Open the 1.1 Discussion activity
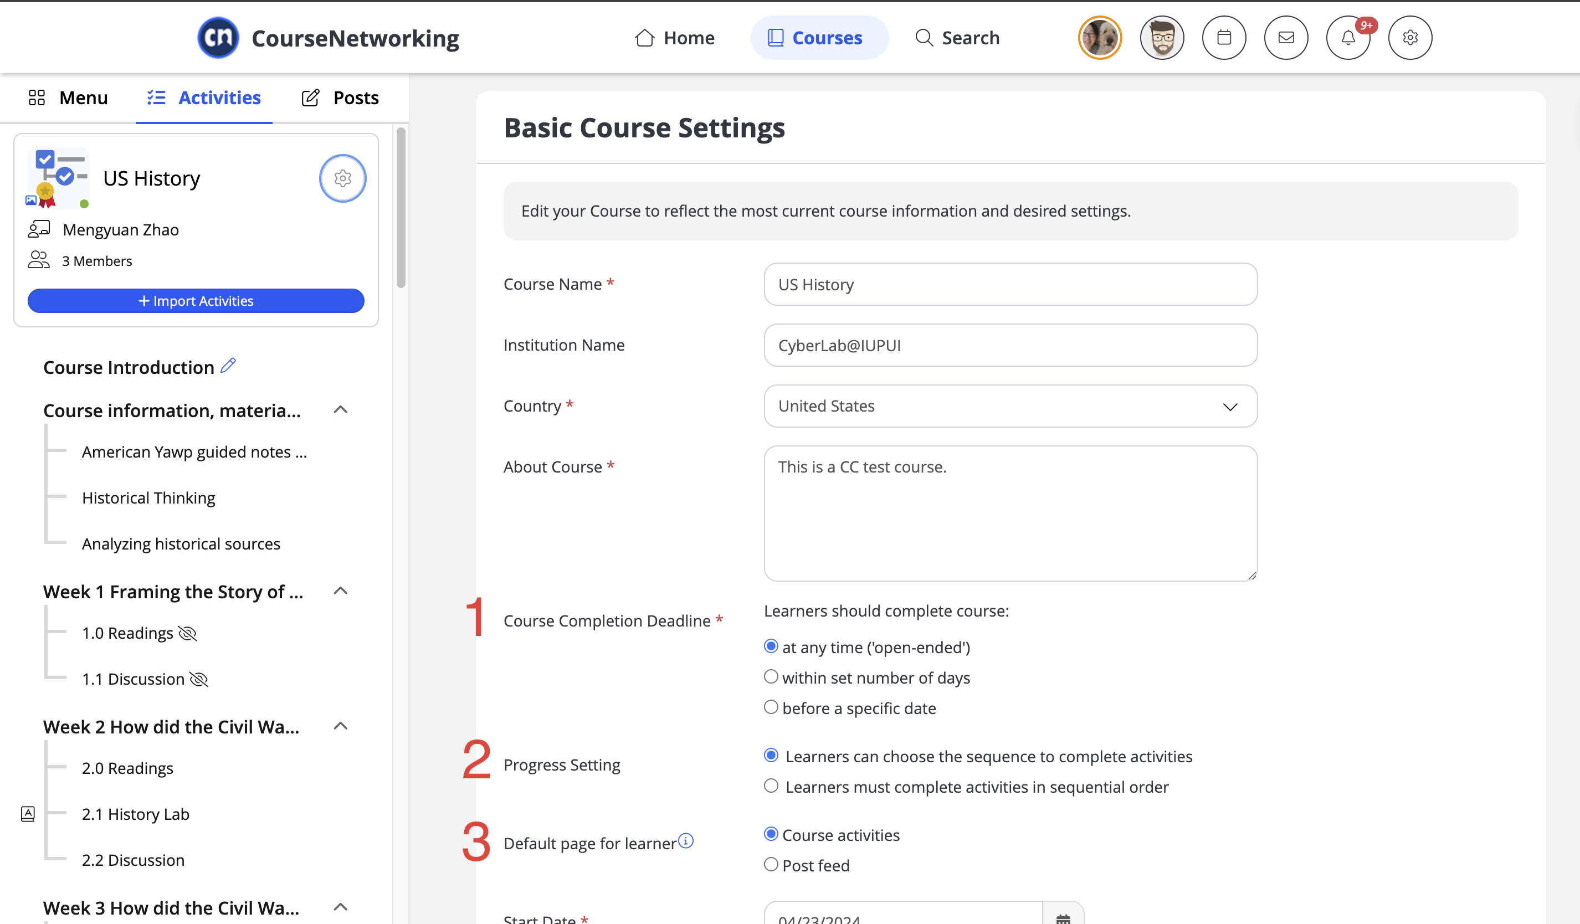Image resolution: width=1580 pixels, height=924 pixels. [x=133, y=679]
